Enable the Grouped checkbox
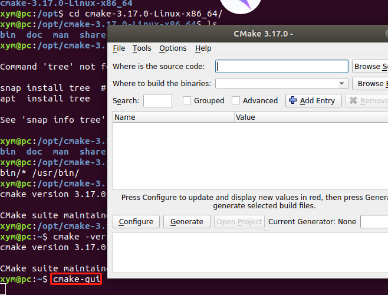The width and height of the screenshot is (388, 295). tap(187, 100)
